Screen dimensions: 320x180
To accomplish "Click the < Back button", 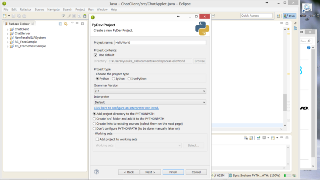I will 129,172.
